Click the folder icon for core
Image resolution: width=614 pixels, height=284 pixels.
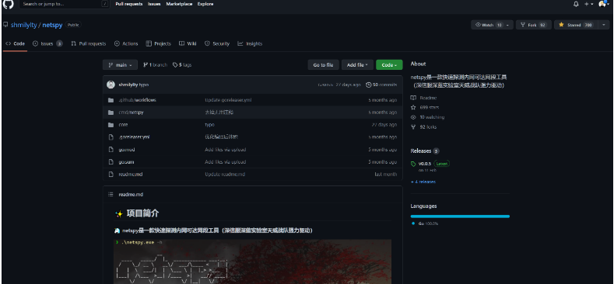point(111,125)
